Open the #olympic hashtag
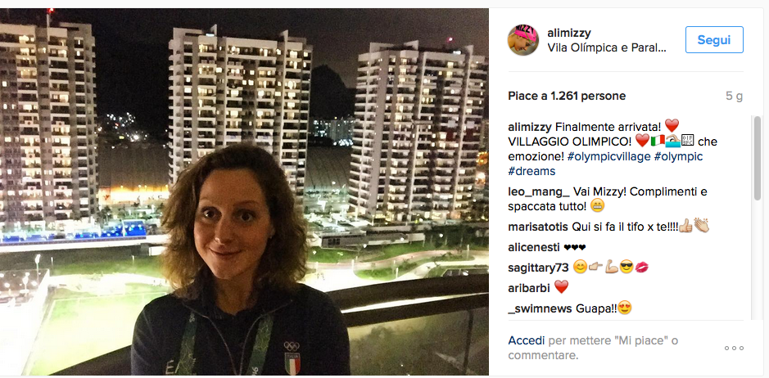769x378 pixels. [678, 156]
